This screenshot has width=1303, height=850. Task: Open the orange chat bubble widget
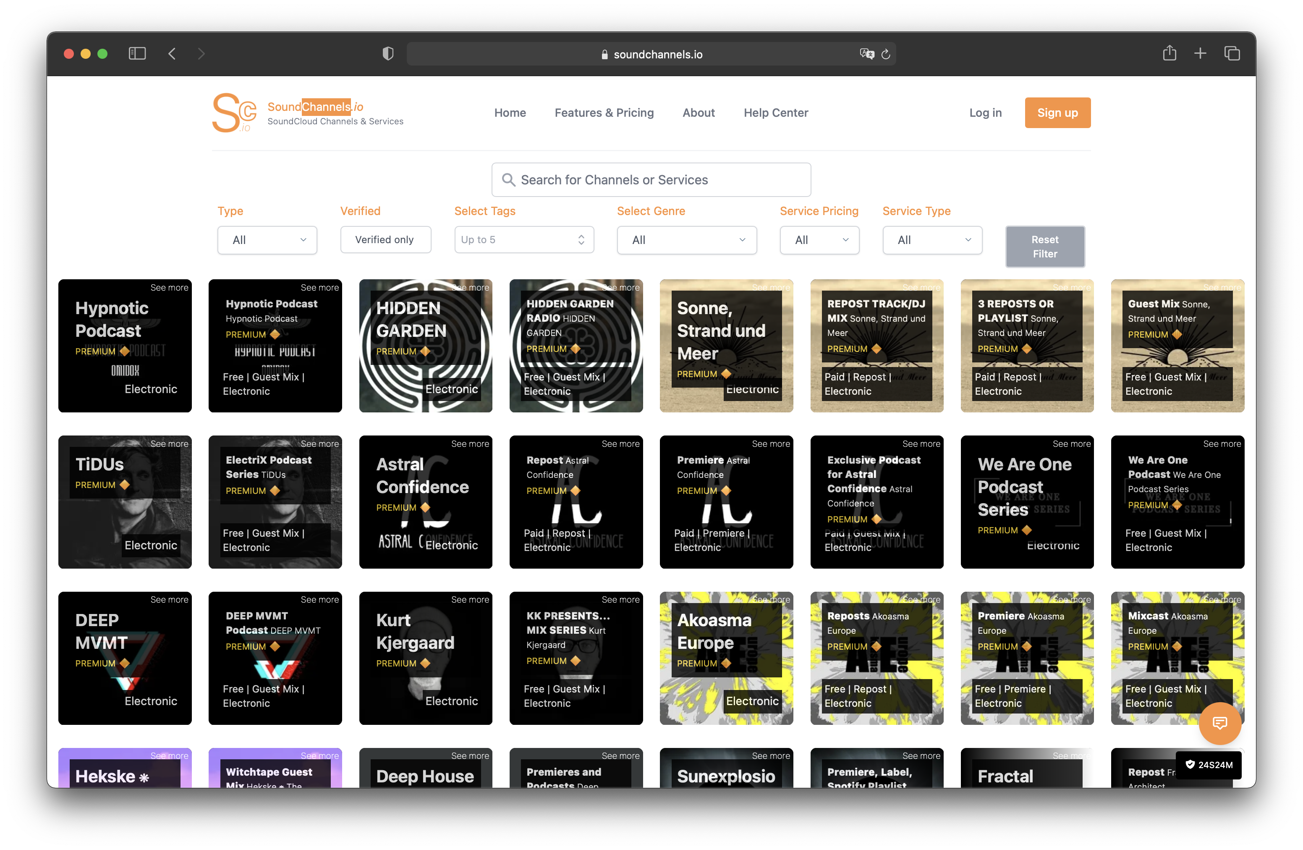tap(1220, 723)
